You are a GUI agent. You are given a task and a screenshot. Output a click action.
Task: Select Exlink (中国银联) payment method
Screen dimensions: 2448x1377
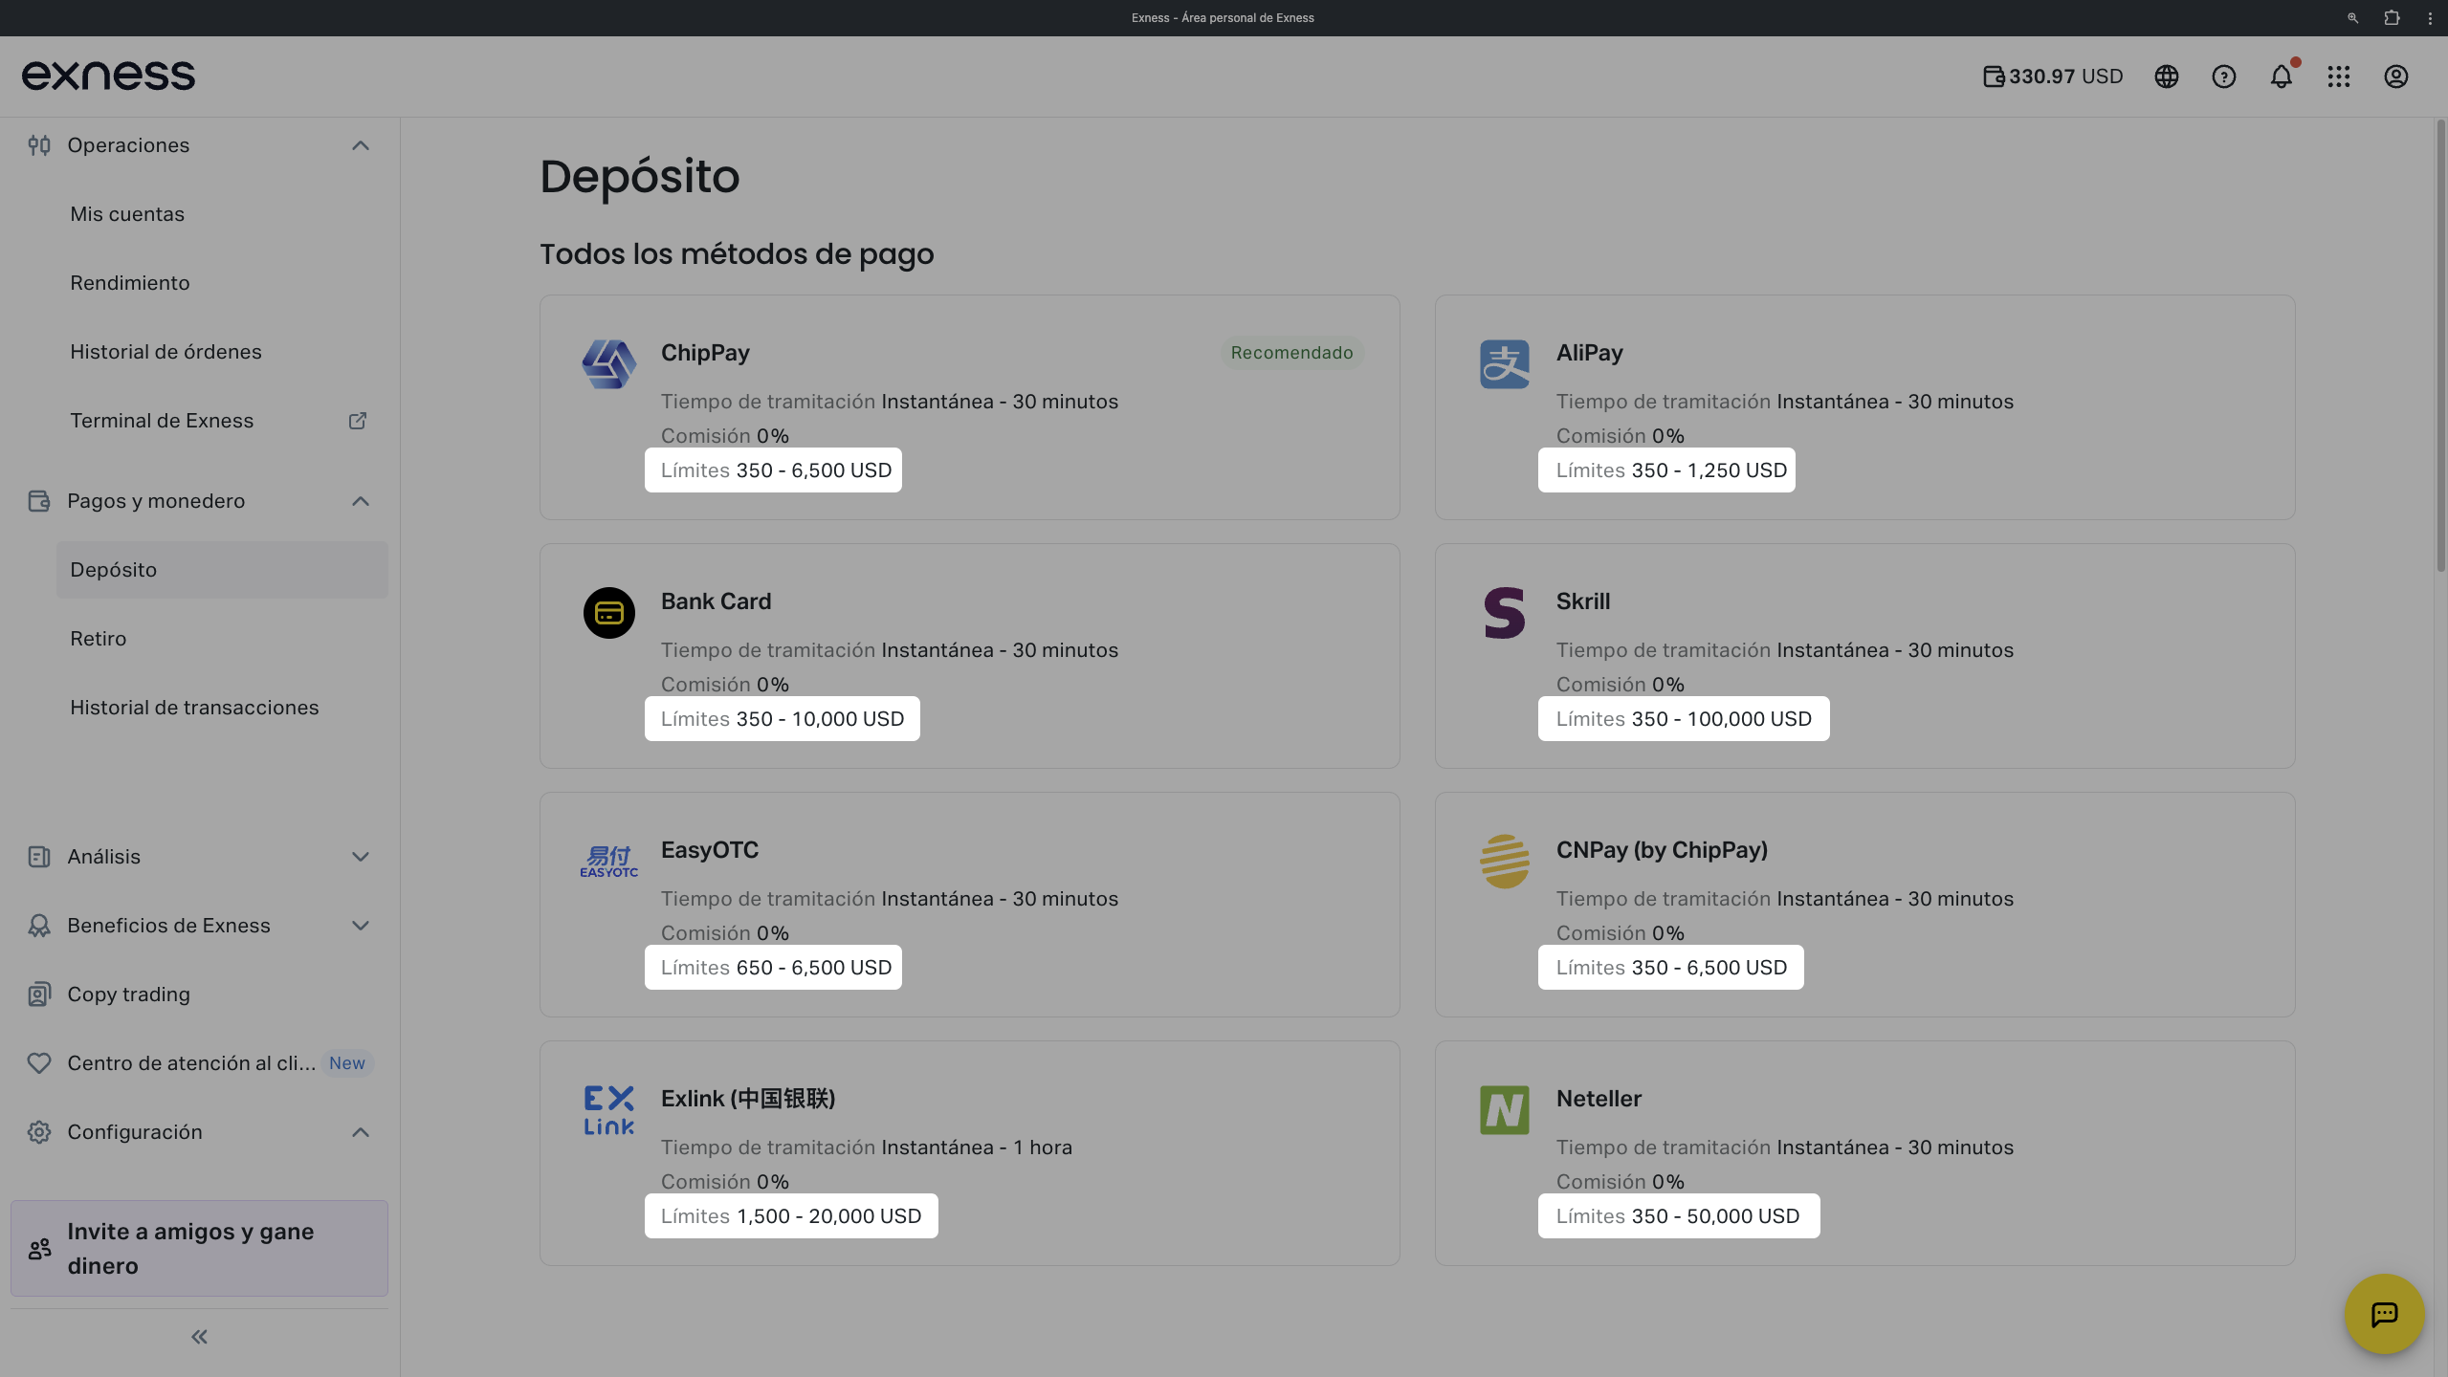click(x=969, y=1153)
